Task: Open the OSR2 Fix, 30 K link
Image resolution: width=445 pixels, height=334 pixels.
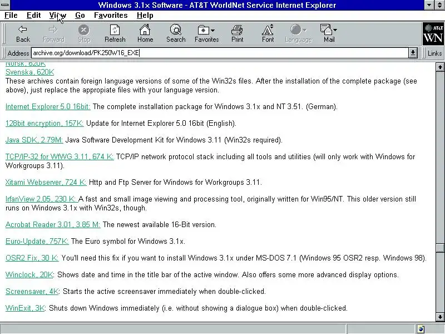Action: pos(32,258)
